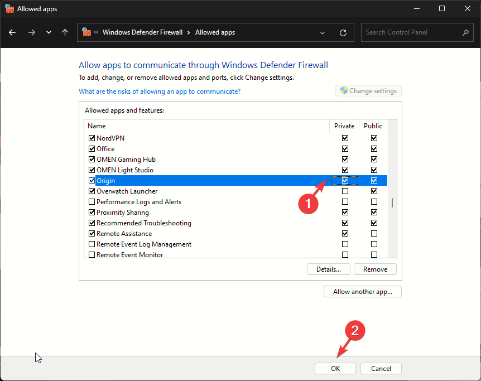Click the breadcrumb overflow chevron in address bar

[96, 32]
